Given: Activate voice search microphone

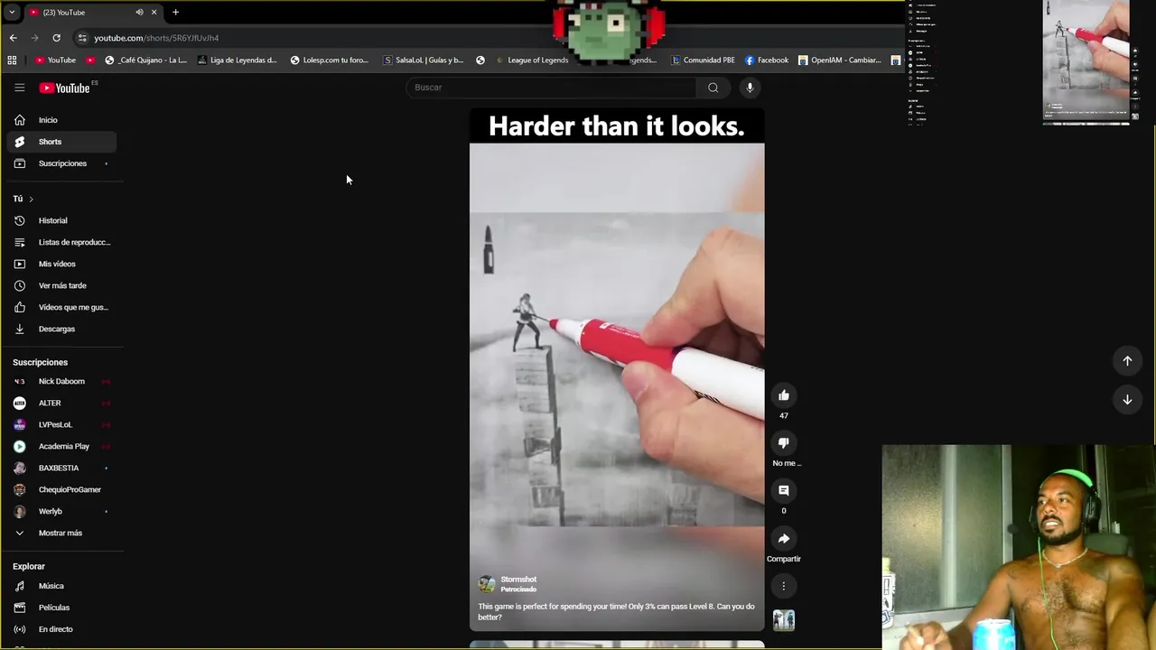Looking at the screenshot, I should pyautogui.click(x=750, y=88).
